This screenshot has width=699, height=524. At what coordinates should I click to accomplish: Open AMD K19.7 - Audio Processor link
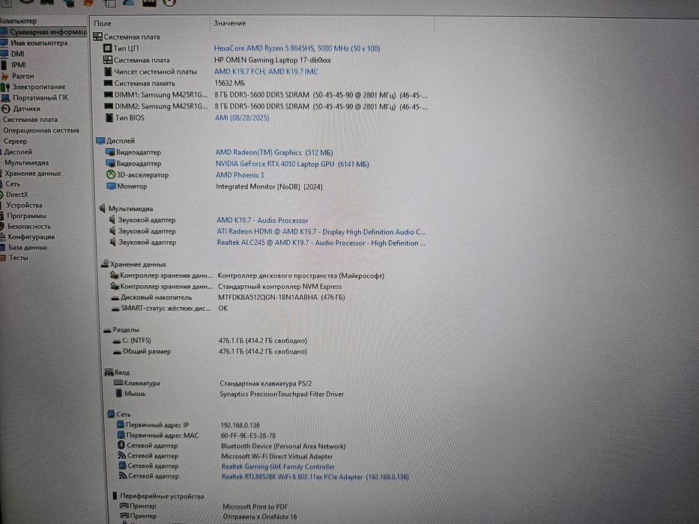tap(262, 221)
